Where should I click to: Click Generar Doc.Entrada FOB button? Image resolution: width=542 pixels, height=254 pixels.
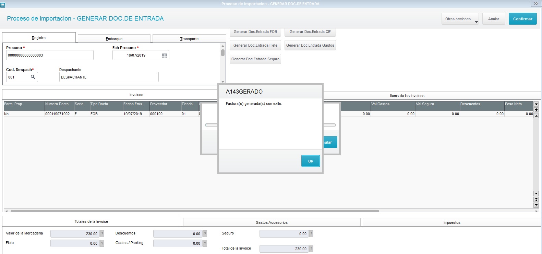point(255,32)
